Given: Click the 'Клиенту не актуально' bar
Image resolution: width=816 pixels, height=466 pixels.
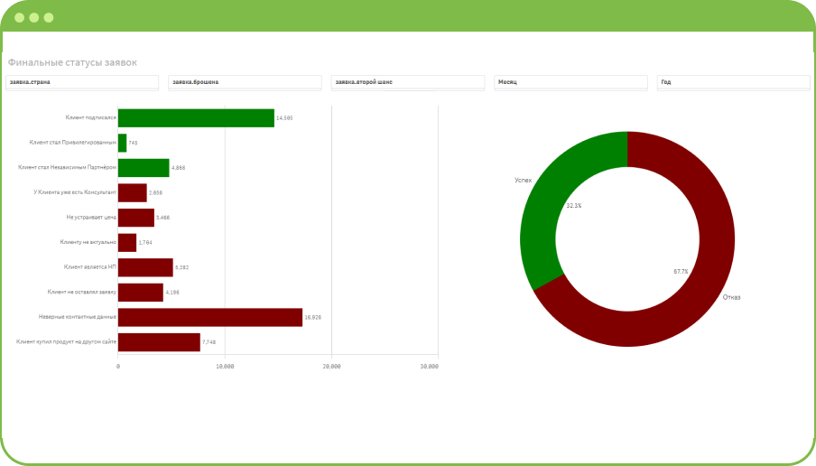Looking at the screenshot, I should coord(127,242).
